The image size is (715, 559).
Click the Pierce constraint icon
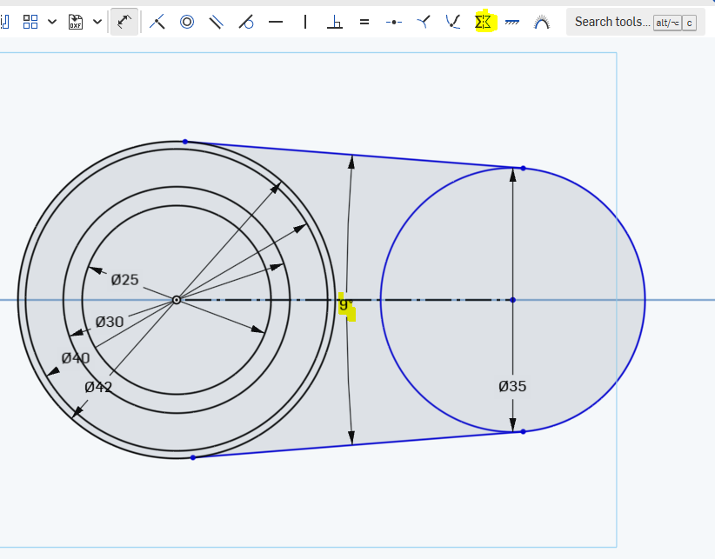(x=453, y=22)
